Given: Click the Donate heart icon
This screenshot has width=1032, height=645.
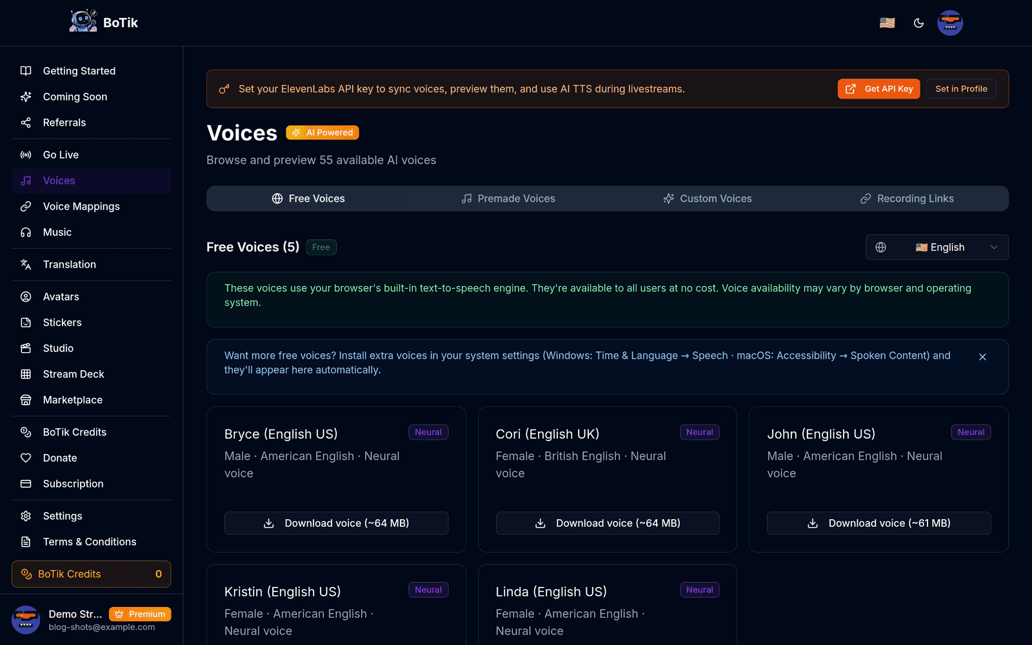Looking at the screenshot, I should [26, 458].
